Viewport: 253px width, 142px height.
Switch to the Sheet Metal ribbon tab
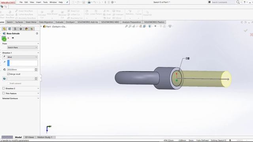pyautogui.click(x=31, y=22)
